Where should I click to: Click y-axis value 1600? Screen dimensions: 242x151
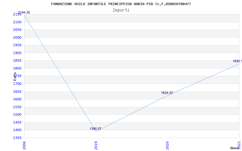point(17,99)
